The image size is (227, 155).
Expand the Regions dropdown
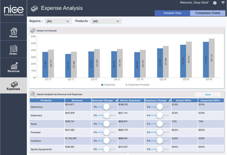coord(58,21)
